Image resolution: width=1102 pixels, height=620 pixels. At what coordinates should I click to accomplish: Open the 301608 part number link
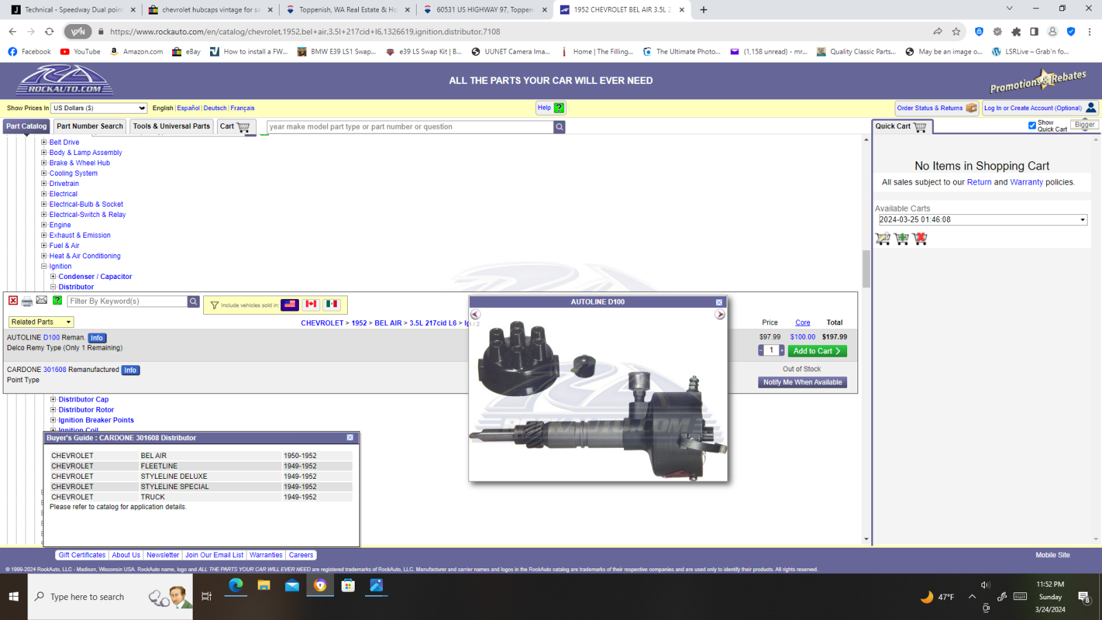(x=55, y=370)
